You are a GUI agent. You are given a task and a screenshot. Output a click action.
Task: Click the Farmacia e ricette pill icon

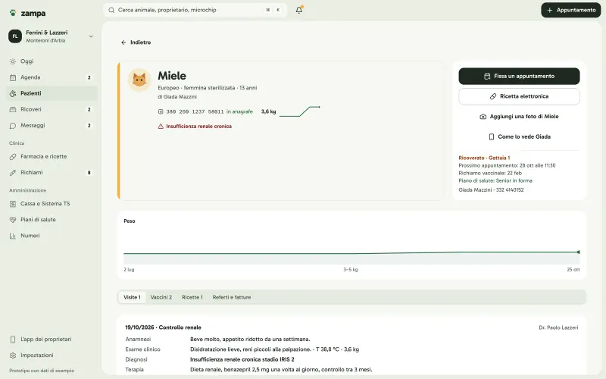pyautogui.click(x=13, y=157)
